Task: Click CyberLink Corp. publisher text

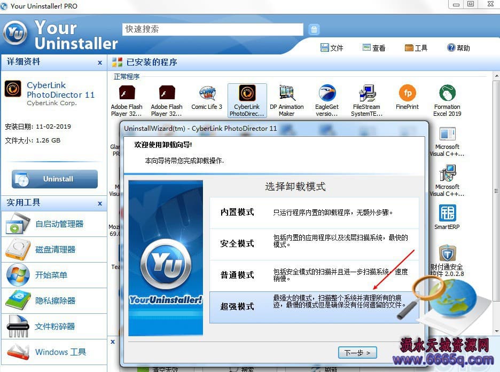Action: [x=52, y=103]
